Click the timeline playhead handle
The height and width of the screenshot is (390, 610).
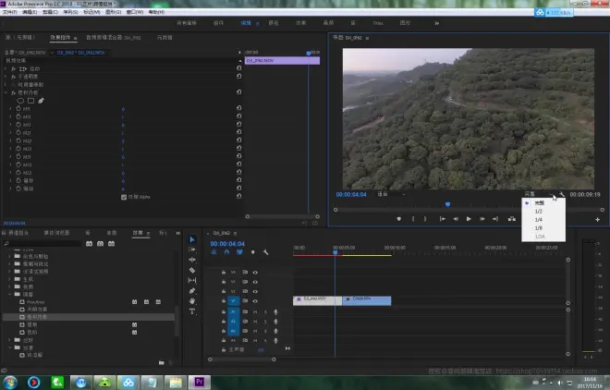(335, 252)
